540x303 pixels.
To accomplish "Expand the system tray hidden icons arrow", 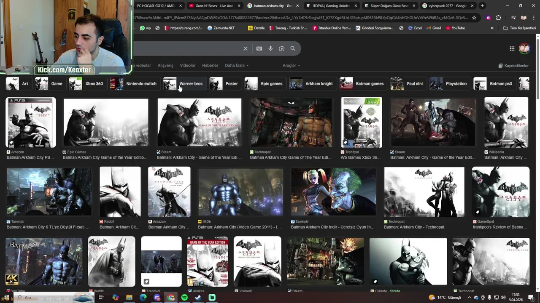I will click(469, 298).
